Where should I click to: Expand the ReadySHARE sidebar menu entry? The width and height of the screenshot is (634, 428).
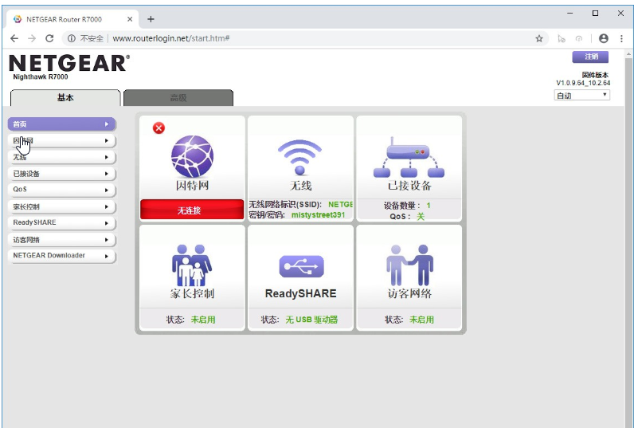point(62,223)
